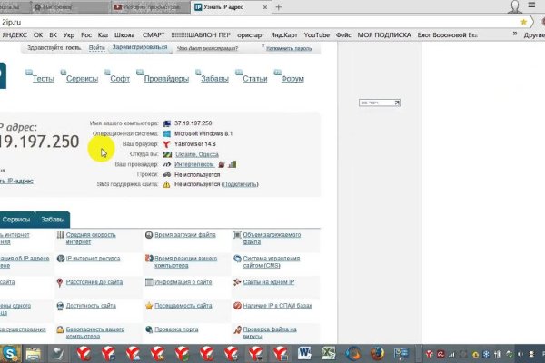The width and height of the screenshot is (545, 363).
Task: Click the map pin icon beside Расстояние до сайта
Action: 59,282
